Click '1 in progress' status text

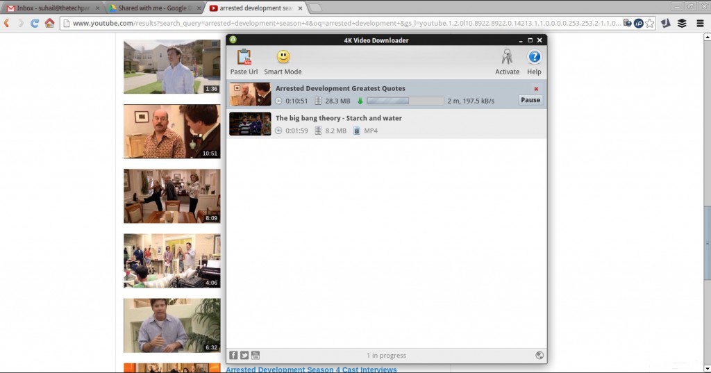pos(386,356)
